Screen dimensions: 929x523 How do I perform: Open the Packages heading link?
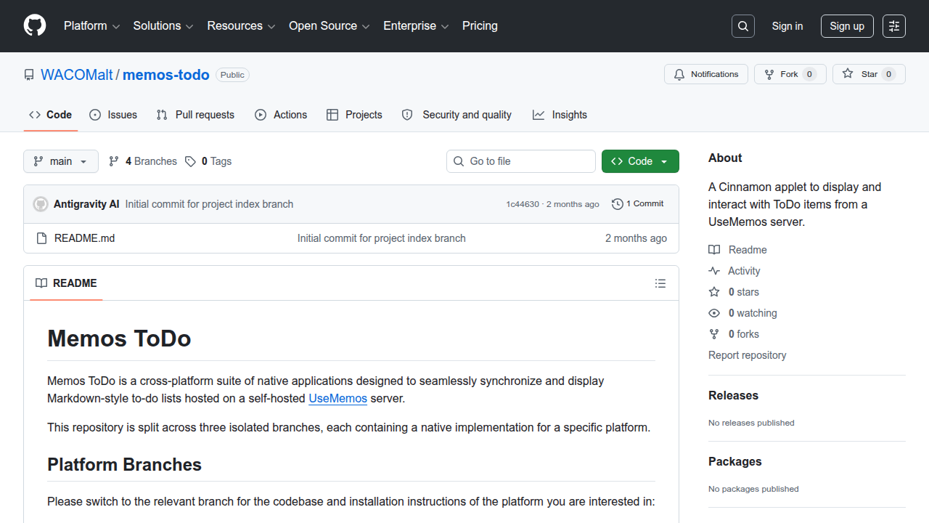[x=735, y=462]
